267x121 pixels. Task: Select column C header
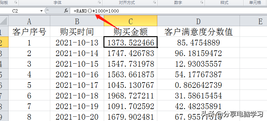tap(131, 21)
